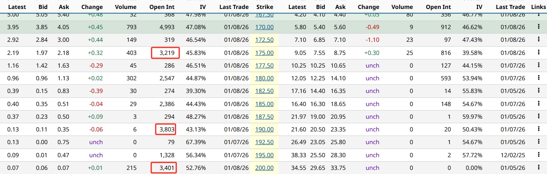Open links menu for 172.50 strike row

coord(538,40)
